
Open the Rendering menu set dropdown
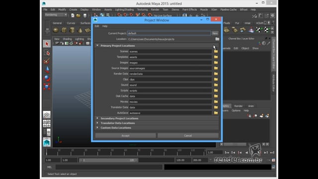[56, 15]
